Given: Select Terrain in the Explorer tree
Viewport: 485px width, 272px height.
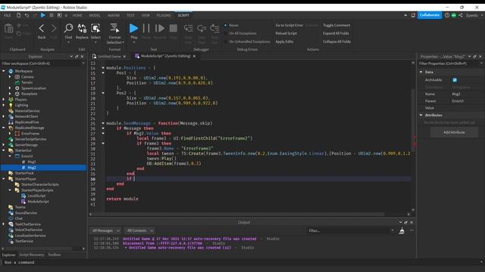Looking at the screenshot, I should (27, 82).
